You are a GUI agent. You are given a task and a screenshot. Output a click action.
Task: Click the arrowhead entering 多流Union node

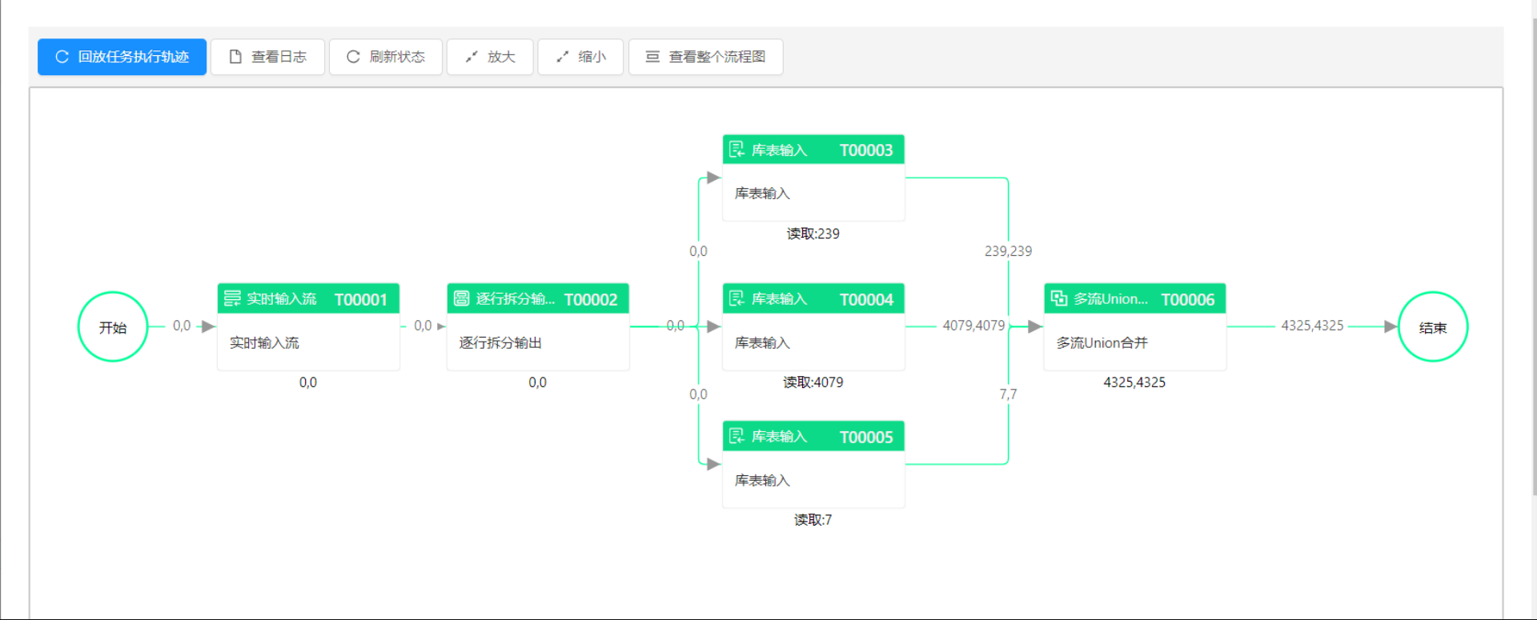(x=1035, y=326)
